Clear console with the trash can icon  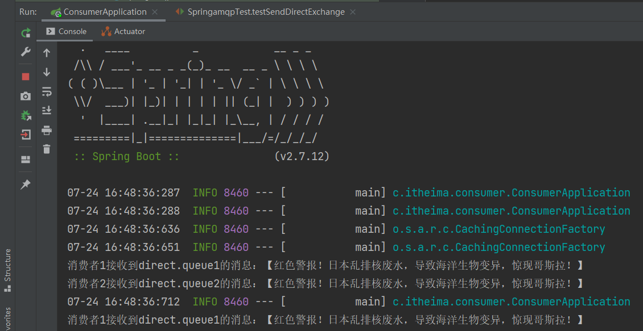[47, 149]
